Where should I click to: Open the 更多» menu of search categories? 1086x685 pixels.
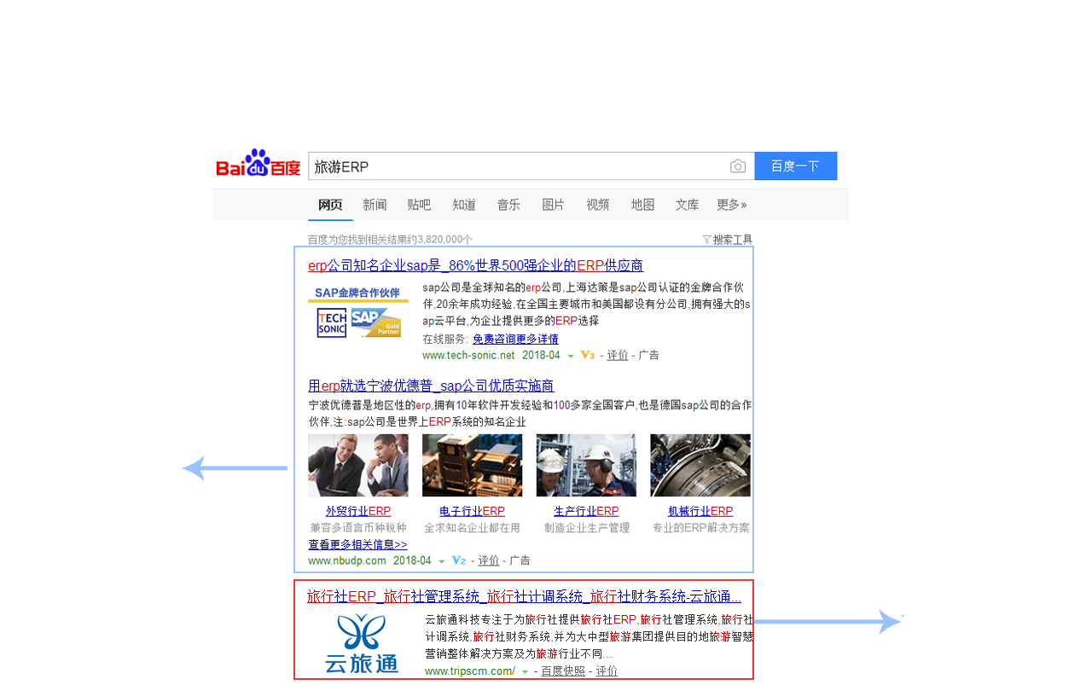pos(732,205)
